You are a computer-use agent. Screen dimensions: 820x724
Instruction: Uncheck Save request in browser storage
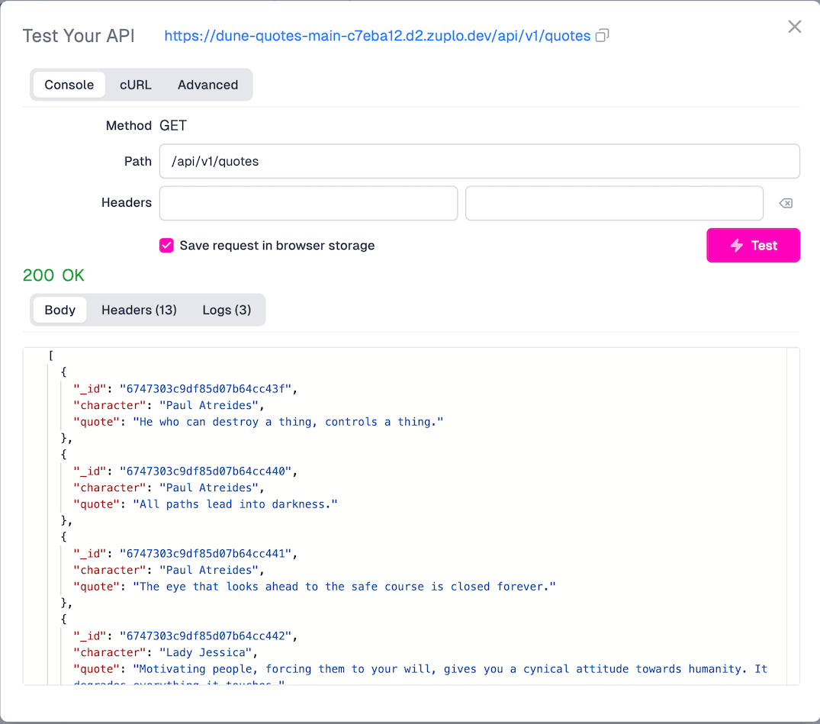tap(166, 246)
